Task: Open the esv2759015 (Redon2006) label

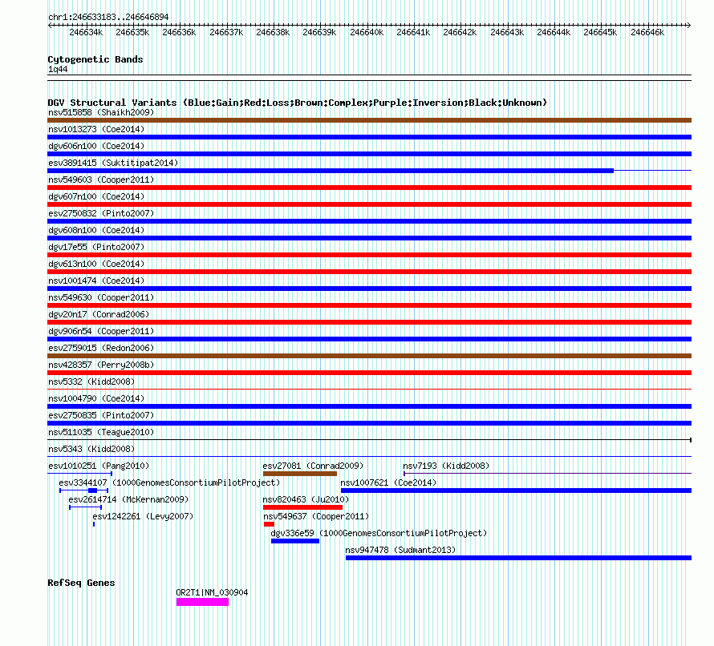Action: (x=101, y=348)
